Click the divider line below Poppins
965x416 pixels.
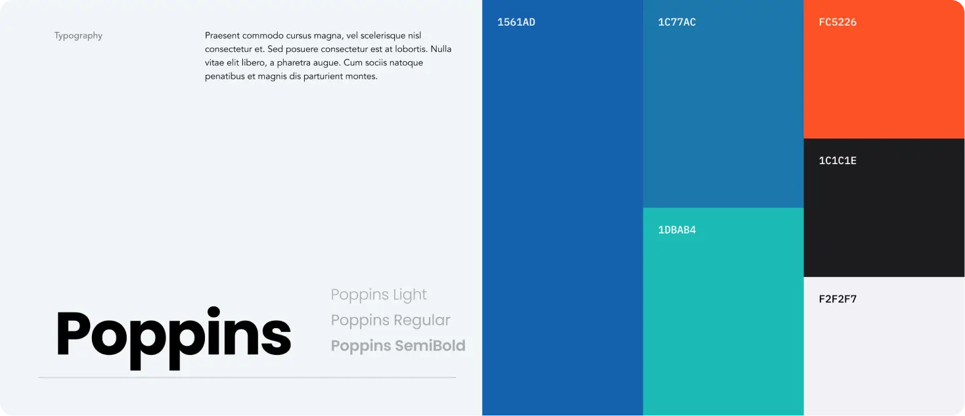[x=247, y=378]
